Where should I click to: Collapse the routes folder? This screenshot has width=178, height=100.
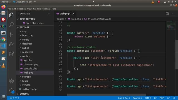tap(35, 56)
